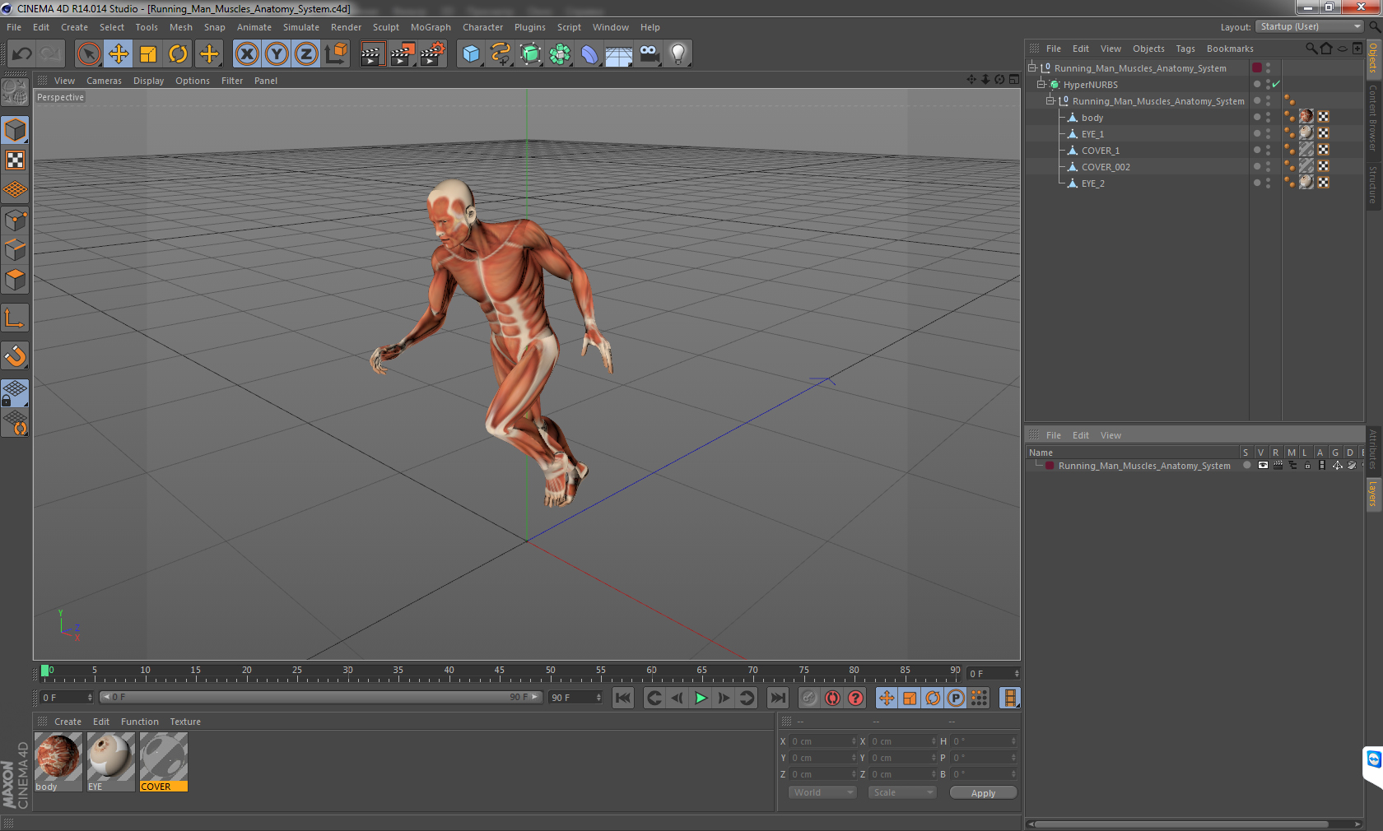This screenshot has height=831, width=1383.
Task: Click X position coordinate field
Action: (822, 741)
